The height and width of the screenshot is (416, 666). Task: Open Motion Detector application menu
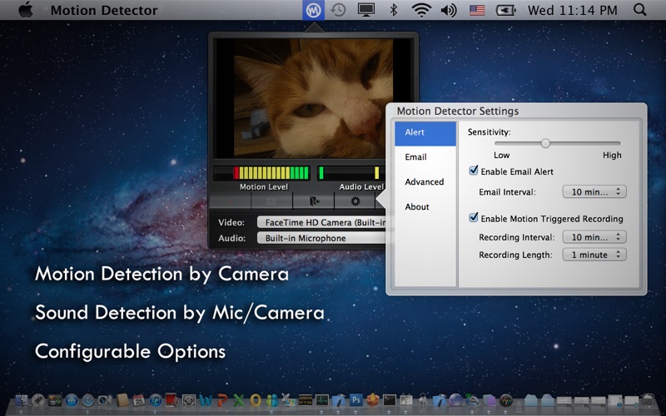coord(104,10)
